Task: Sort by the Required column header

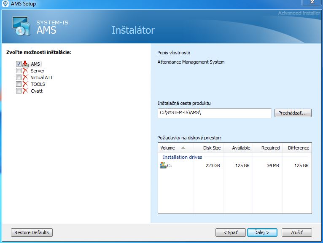Action: [268, 148]
